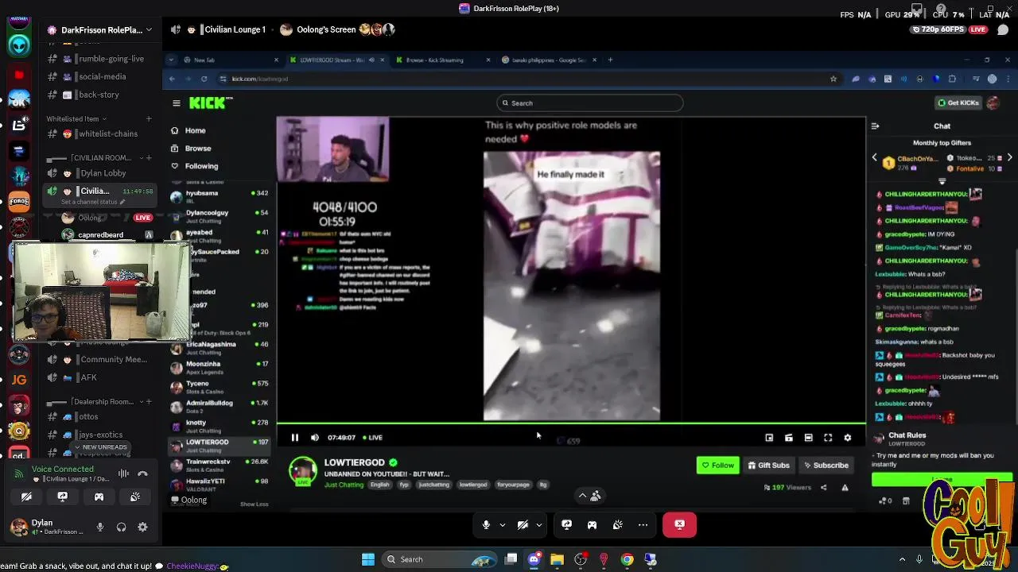Select the alien server icon
The height and width of the screenshot is (572, 1018).
point(19,44)
